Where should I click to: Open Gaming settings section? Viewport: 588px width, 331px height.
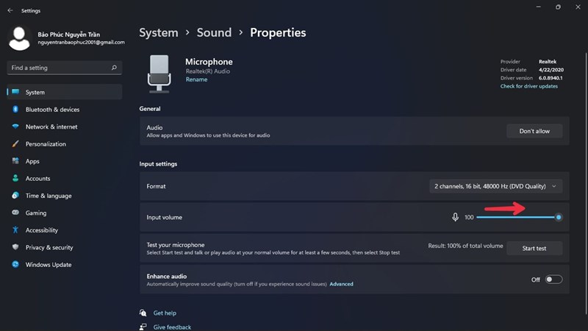35,213
